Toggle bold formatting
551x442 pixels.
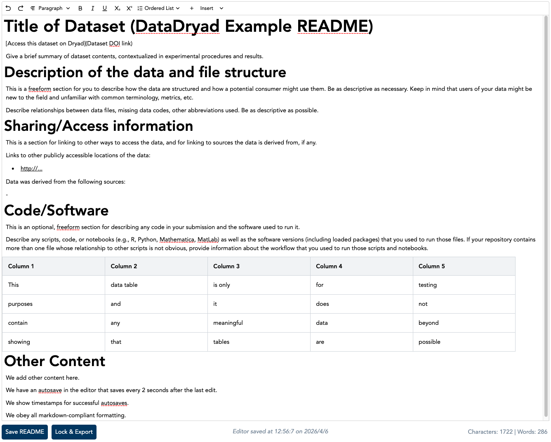point(80,8)
